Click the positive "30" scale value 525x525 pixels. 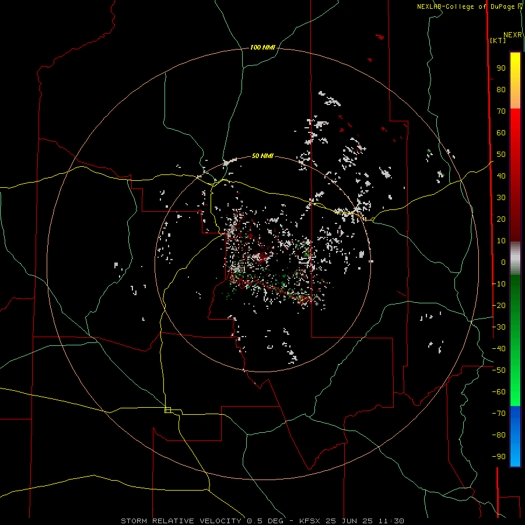501,198
